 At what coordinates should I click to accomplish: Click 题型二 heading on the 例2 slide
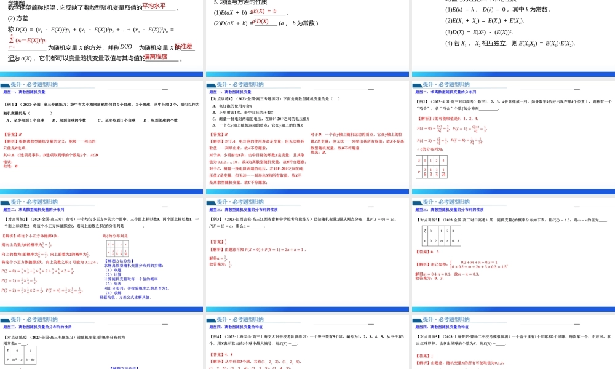pyautogui.click(x=446, y=92)
